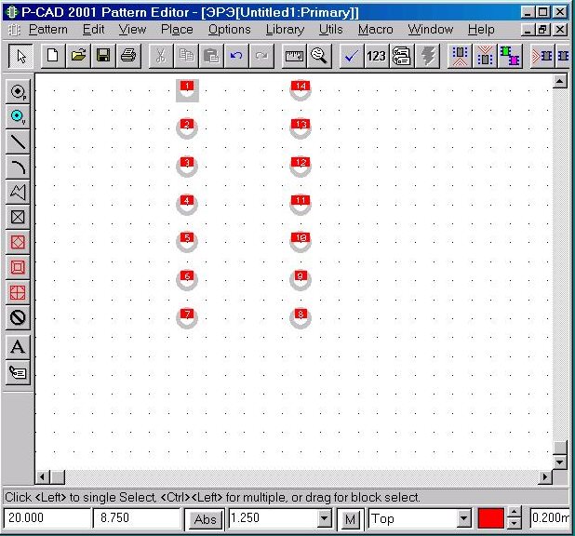Copy selection with the Copy icon
Viewport: 575px width, 536px height.
point(186,56)
